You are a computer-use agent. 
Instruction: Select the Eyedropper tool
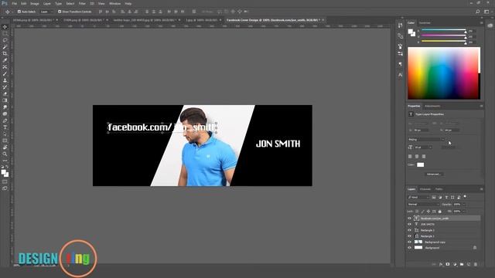click(x=5, y=60)
